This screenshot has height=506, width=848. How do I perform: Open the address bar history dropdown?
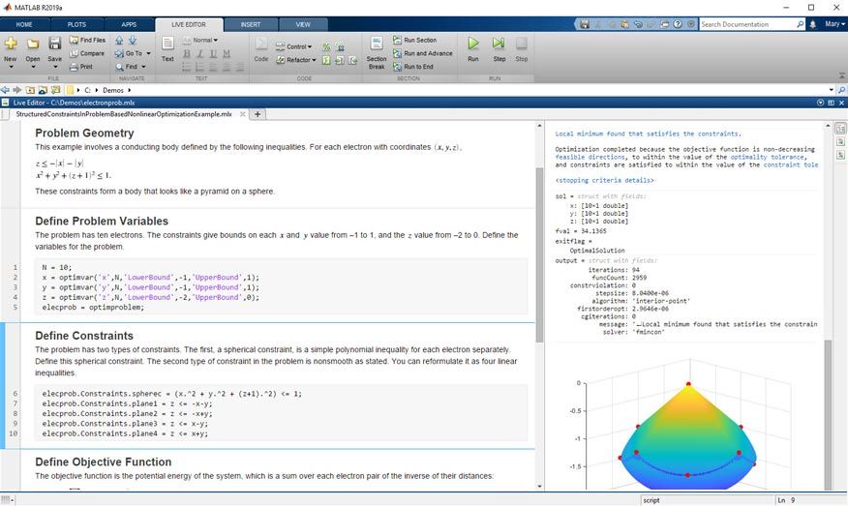pos(832,90)
